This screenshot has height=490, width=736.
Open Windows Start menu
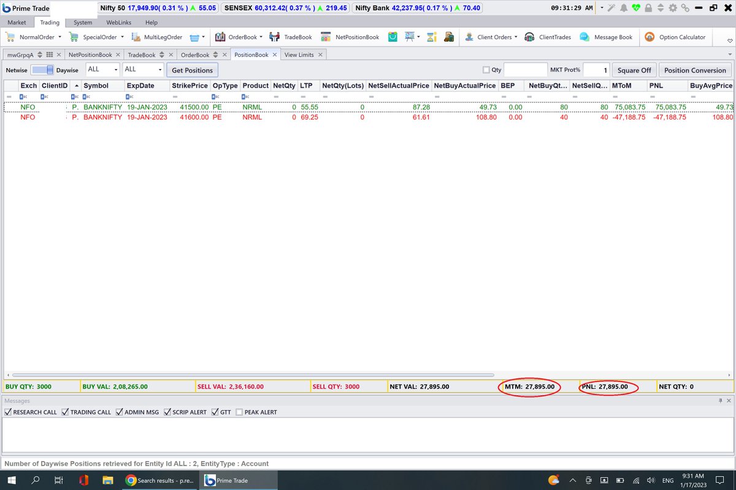pyautogui.click(x=12, y=480)
